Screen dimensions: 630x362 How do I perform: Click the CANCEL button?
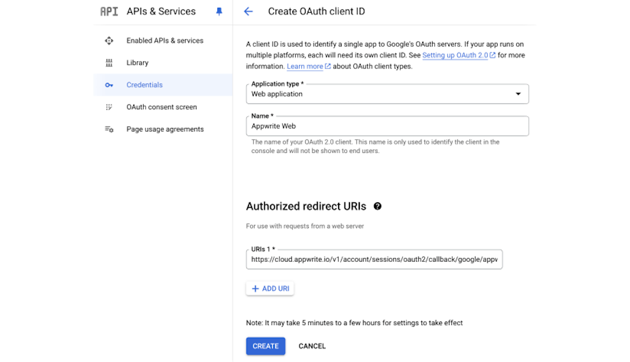click(312, 346)
